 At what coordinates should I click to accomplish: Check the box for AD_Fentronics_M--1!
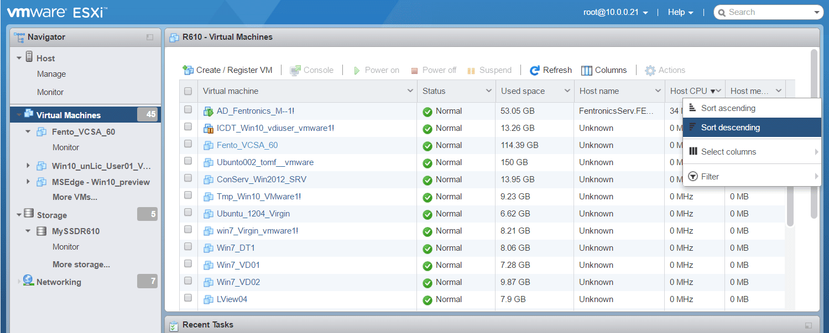pos(188,110)
